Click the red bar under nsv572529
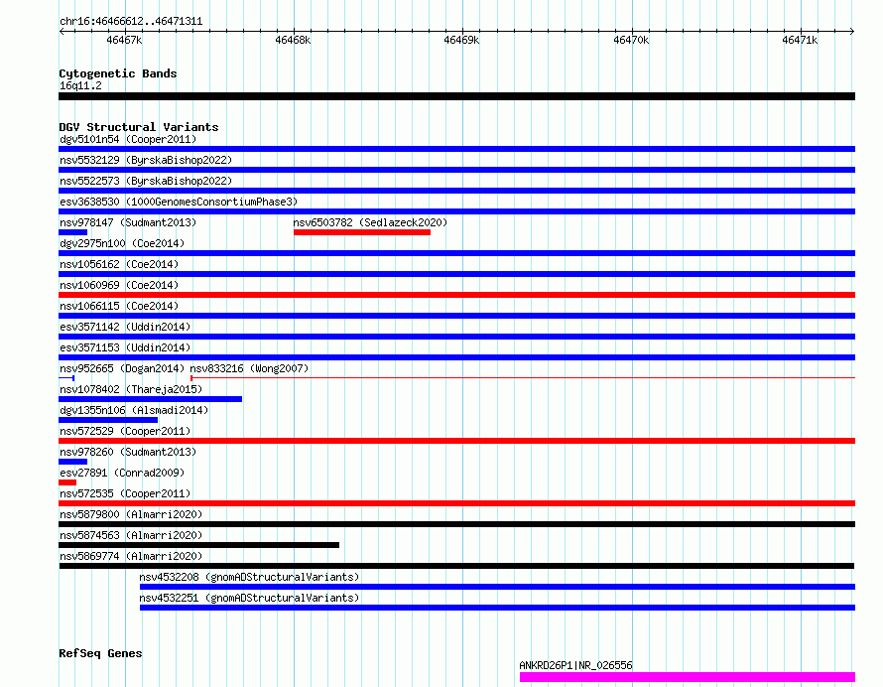883x687 pixels. 456,441
